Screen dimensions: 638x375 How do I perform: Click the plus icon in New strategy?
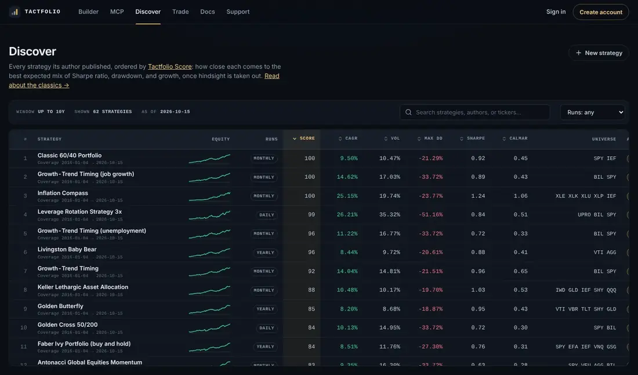[578, 53]
